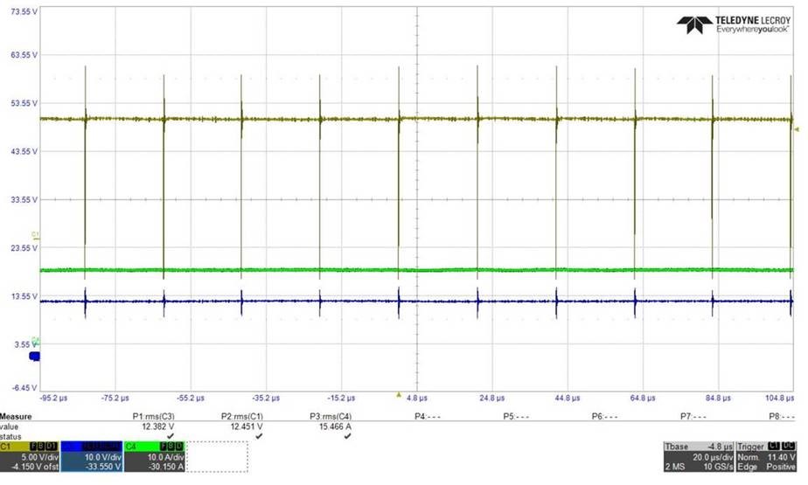Open the C1 channel descriptor box
This screenshot has width=808, height=485.
tap(30, 457)
